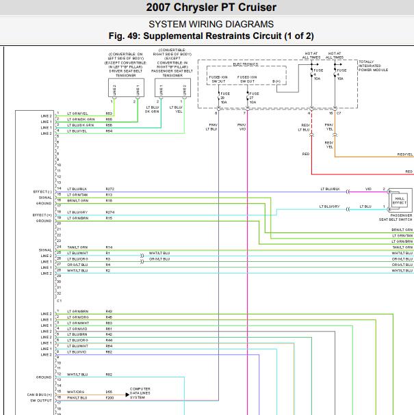Click the 'FUSED IGN SW OUT' label above fuse 20
Screen dimensions: 414x415
point(218,79)
